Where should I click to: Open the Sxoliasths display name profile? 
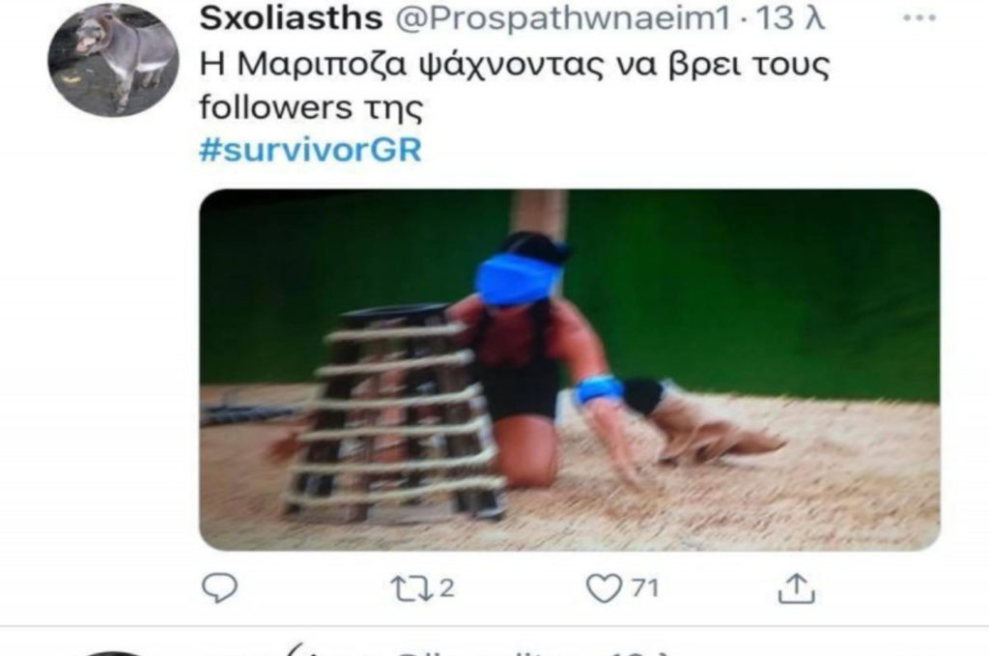coord(291,17)
